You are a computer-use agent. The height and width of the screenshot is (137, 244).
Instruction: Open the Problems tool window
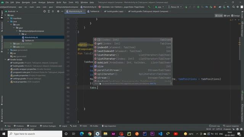[19, 126]
